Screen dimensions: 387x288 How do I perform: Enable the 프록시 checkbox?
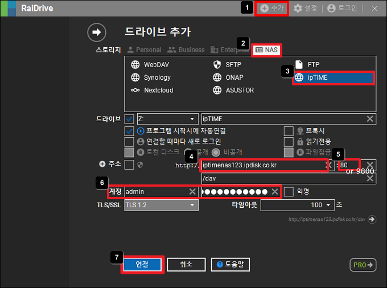pyautogui.click(x=289, y=131)
